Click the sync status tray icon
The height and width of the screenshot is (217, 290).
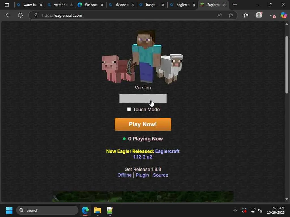coord(244,210)
